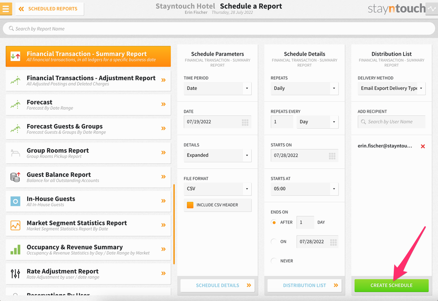Click the Ends After day count field
The width and height of the screenshot is (438, 301).
click(x=305, y=223)
